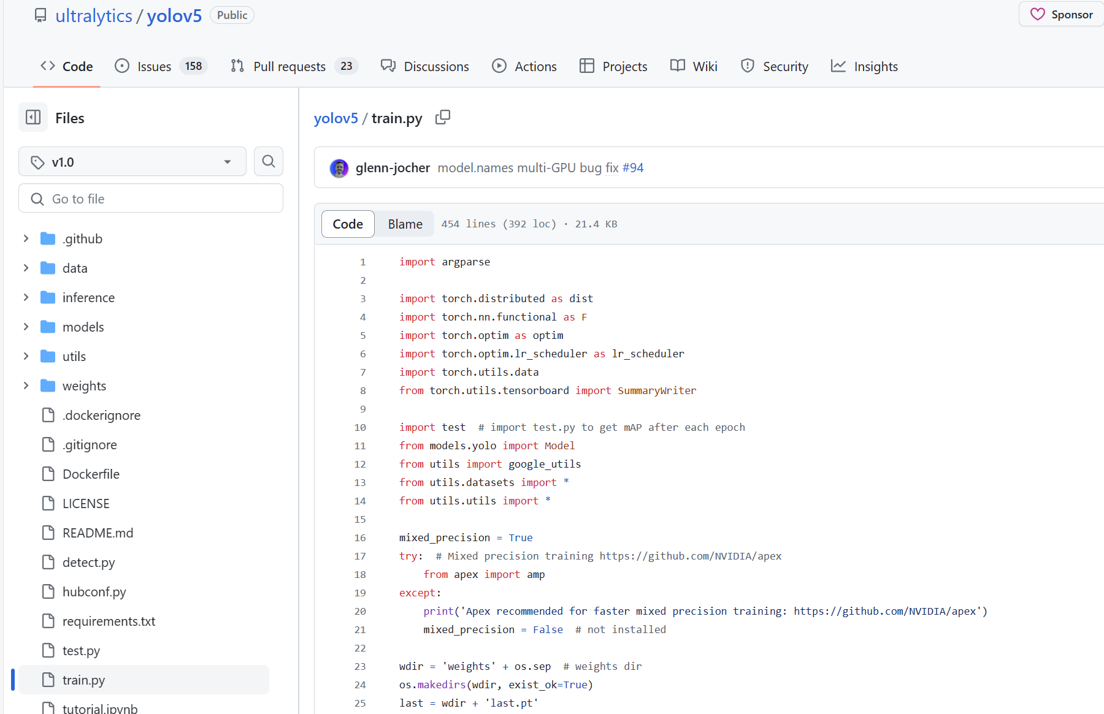The height and width of the screenshot is (714, 1104).
Task: Open the .github folder row
Action: click(144, 238)
